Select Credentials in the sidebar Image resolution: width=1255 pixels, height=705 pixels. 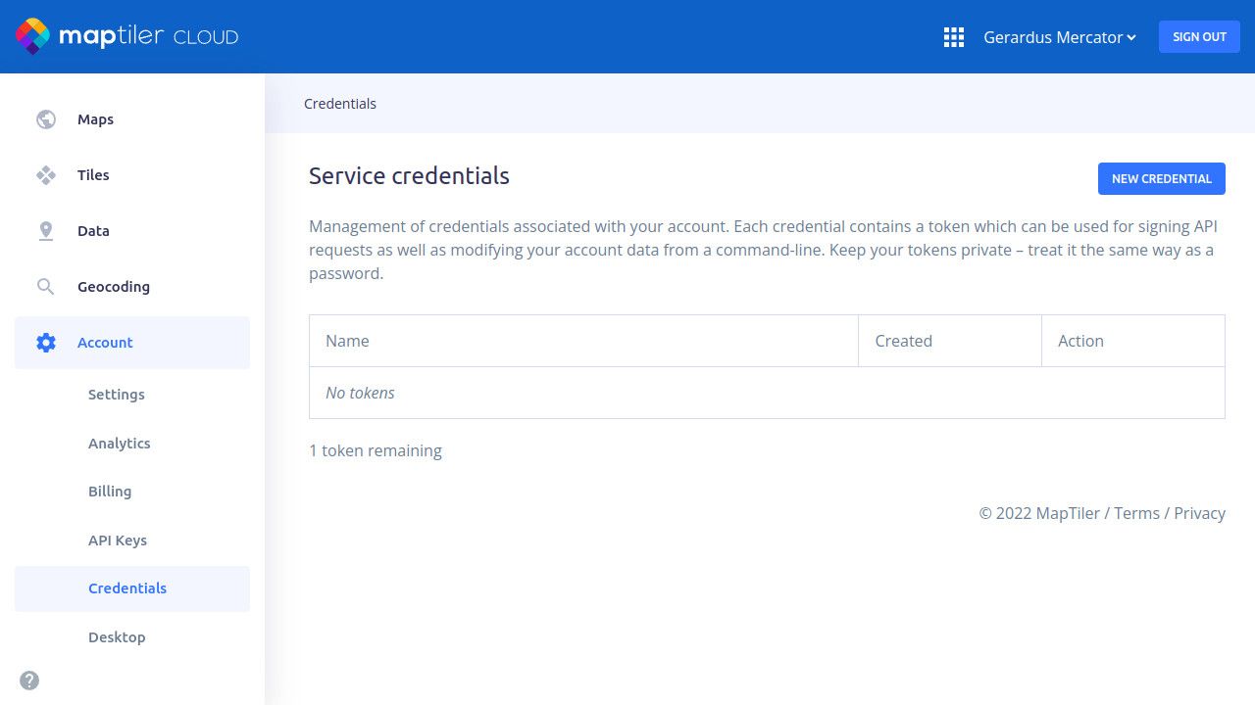pos(127,588)
